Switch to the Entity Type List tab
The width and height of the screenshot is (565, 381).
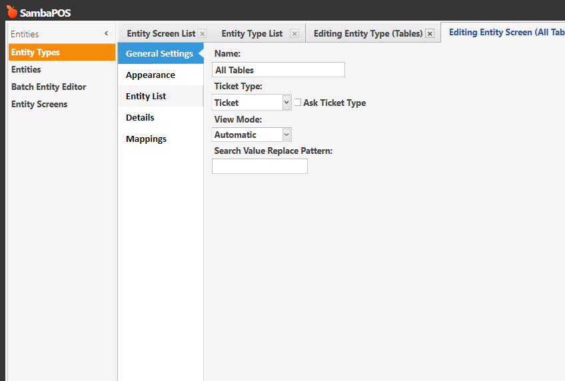pos(252,34)
